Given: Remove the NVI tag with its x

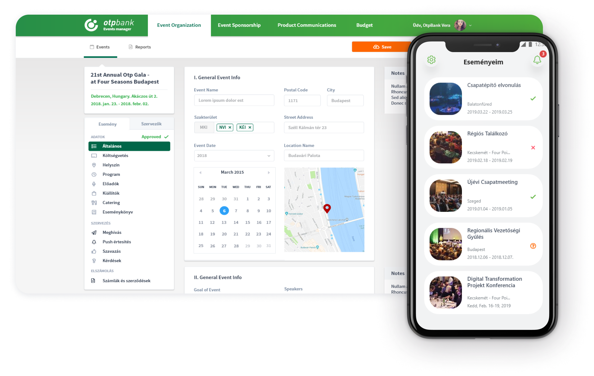Looking at the screenshot, I should (x=230, y=127).
